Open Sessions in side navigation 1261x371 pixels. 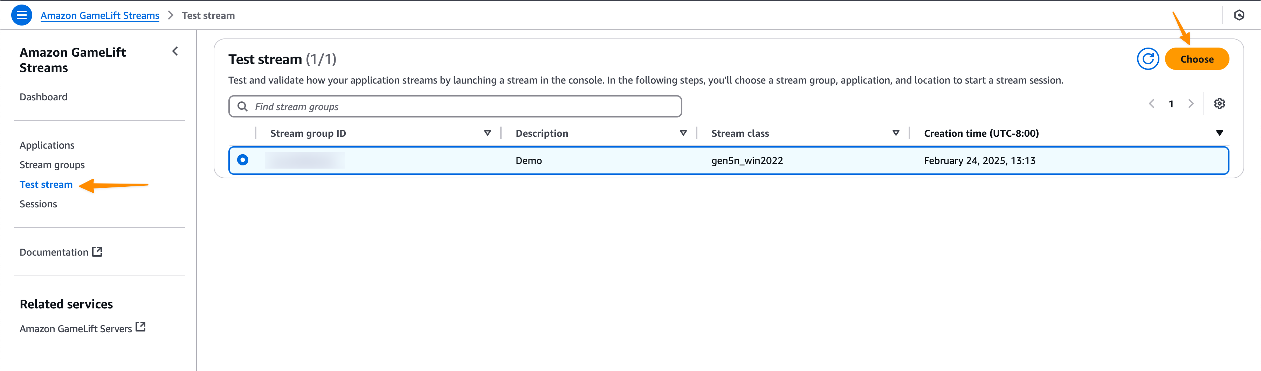(38, 204)
